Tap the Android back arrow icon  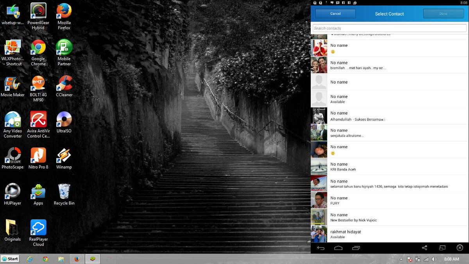pyautogui.click(x=321, y=248)
